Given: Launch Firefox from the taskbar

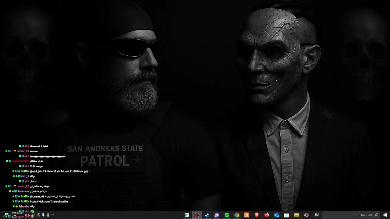Looking at the screenshot, I should point(267,215).
